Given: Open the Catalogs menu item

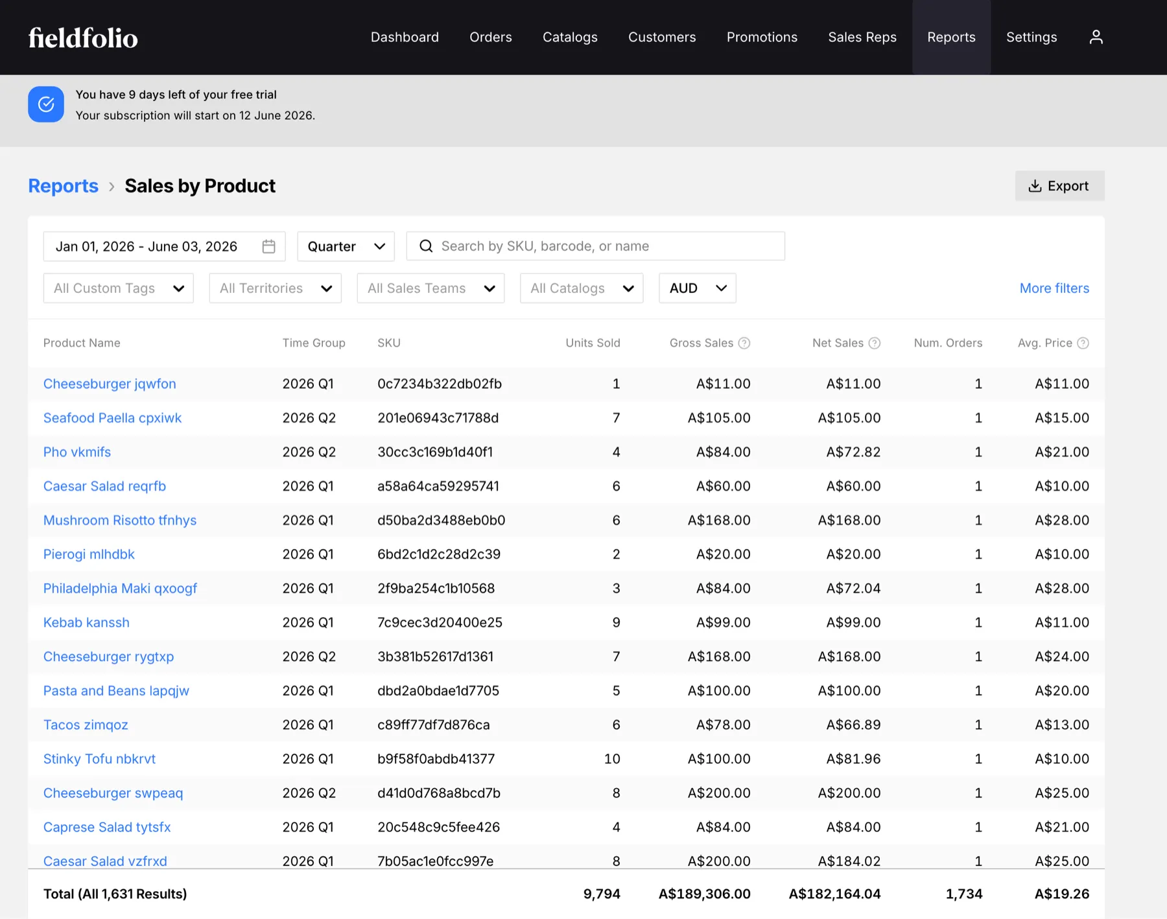Looking at the screenshot, I should point(570,37).
